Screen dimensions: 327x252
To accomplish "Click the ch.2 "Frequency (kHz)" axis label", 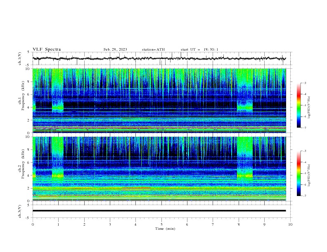I will pos(23,164).
